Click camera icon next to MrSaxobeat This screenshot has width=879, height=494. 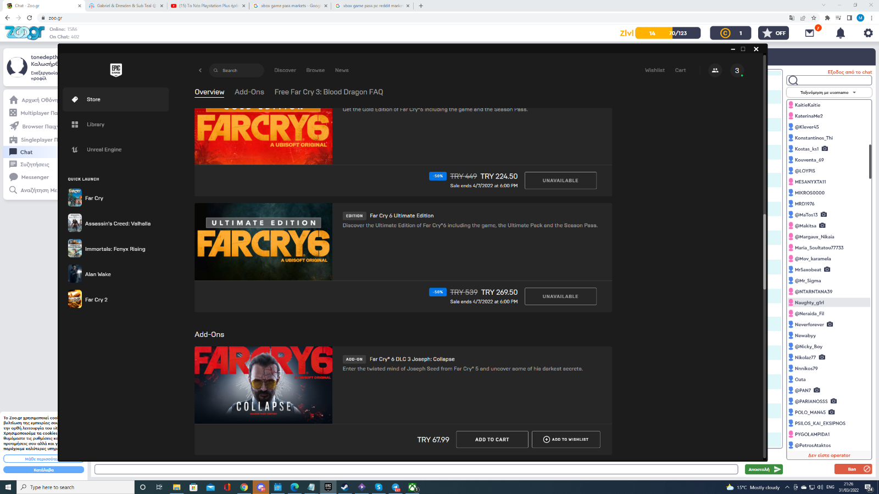pos(827,270)
